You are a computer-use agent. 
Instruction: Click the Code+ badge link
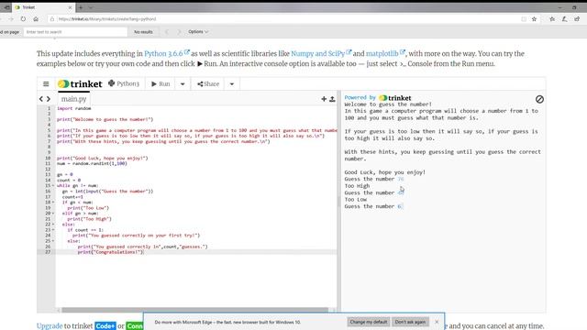tap(105, 326)
